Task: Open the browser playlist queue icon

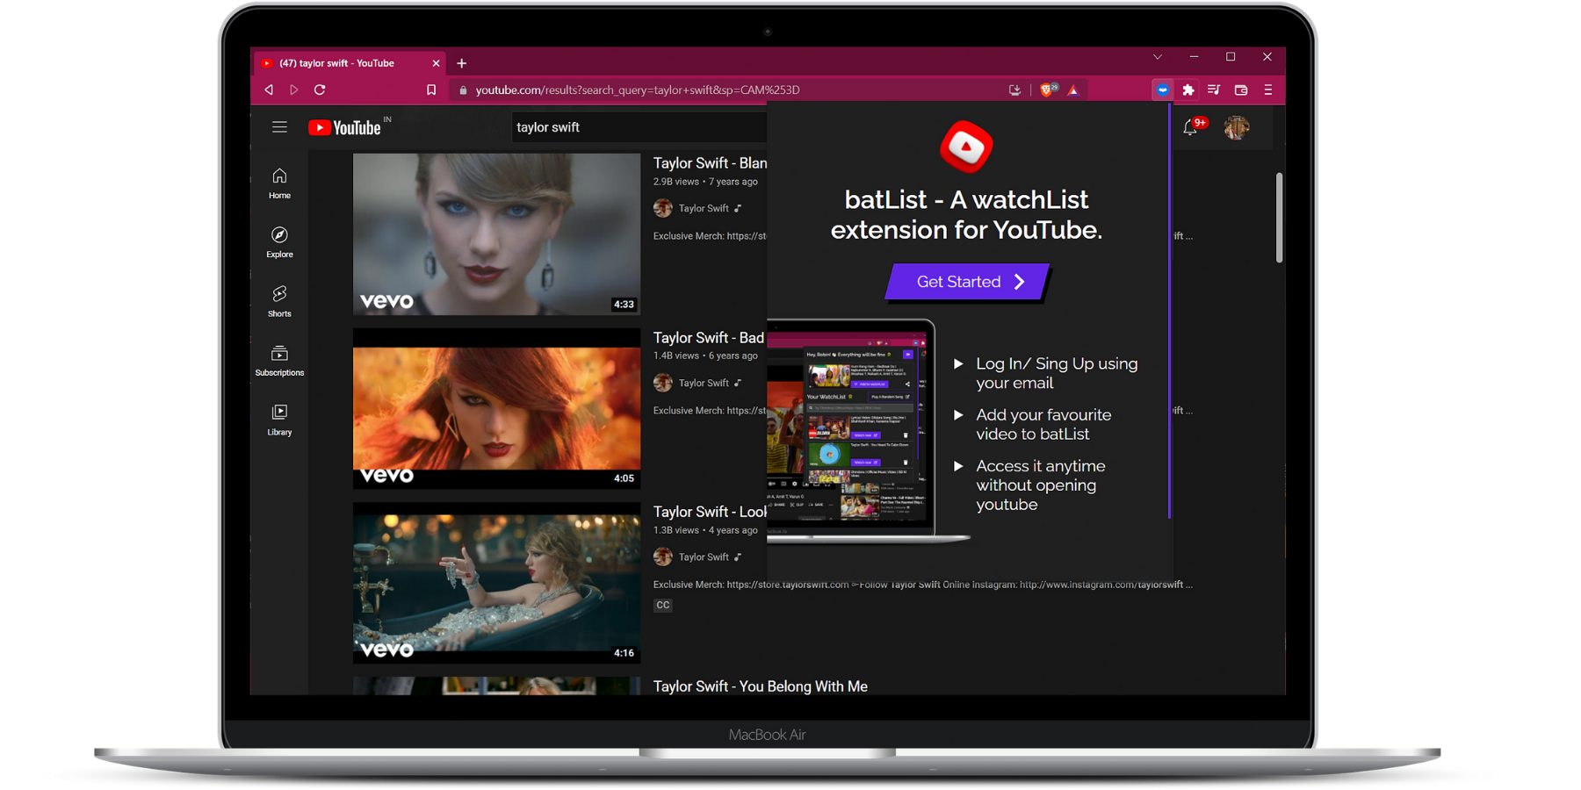Action: pos(1214,90)
